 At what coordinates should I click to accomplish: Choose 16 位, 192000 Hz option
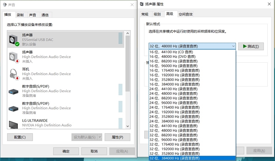point(192,75)
